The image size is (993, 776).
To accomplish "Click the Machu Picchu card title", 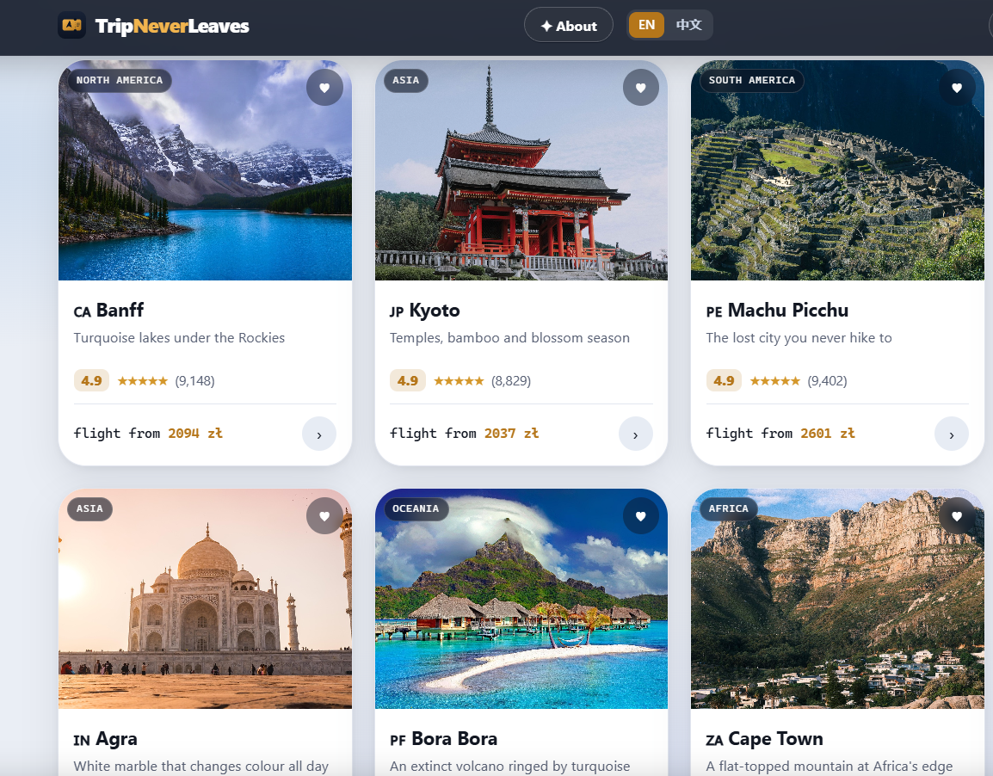I will [777, 311].
